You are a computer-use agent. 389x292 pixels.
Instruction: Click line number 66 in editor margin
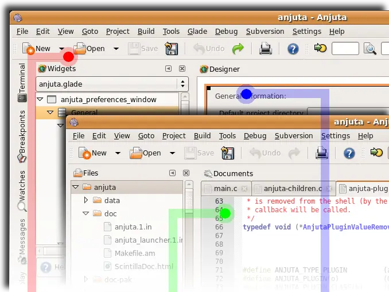219,227
